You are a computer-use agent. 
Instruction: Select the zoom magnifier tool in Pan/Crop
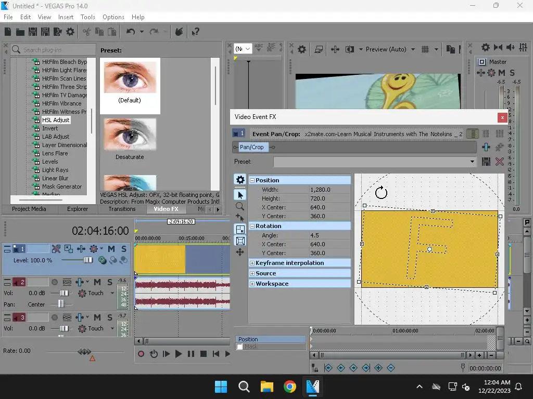pos(240,206)
